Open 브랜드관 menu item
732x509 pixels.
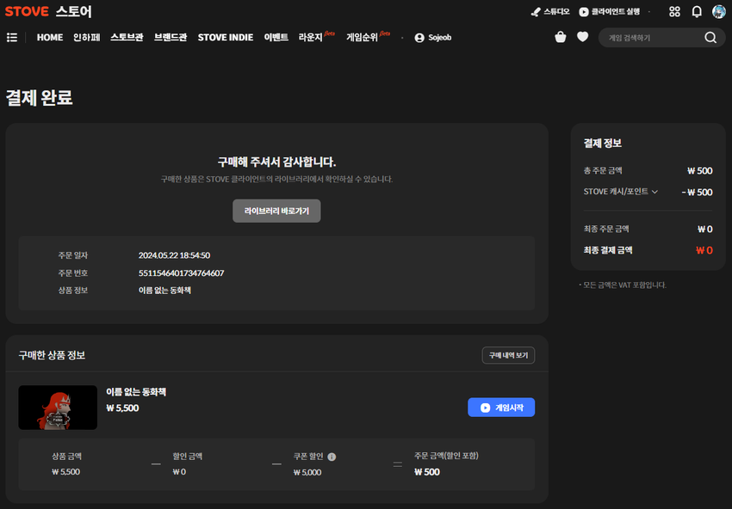(171, 37)
